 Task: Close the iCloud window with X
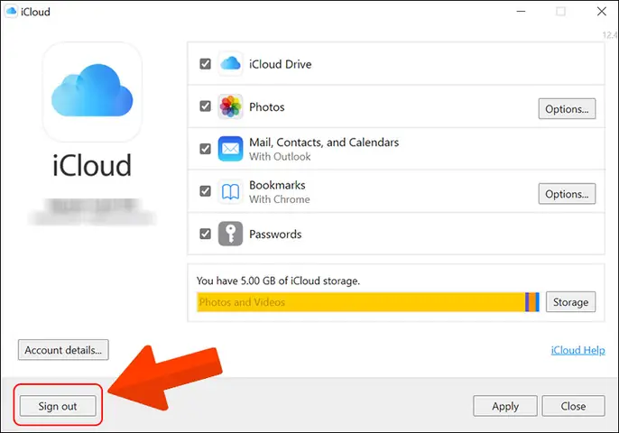602,11
